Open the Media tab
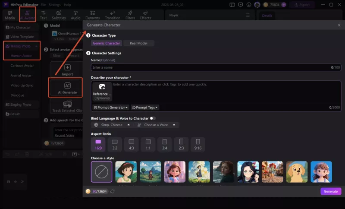 click(10, 15)
